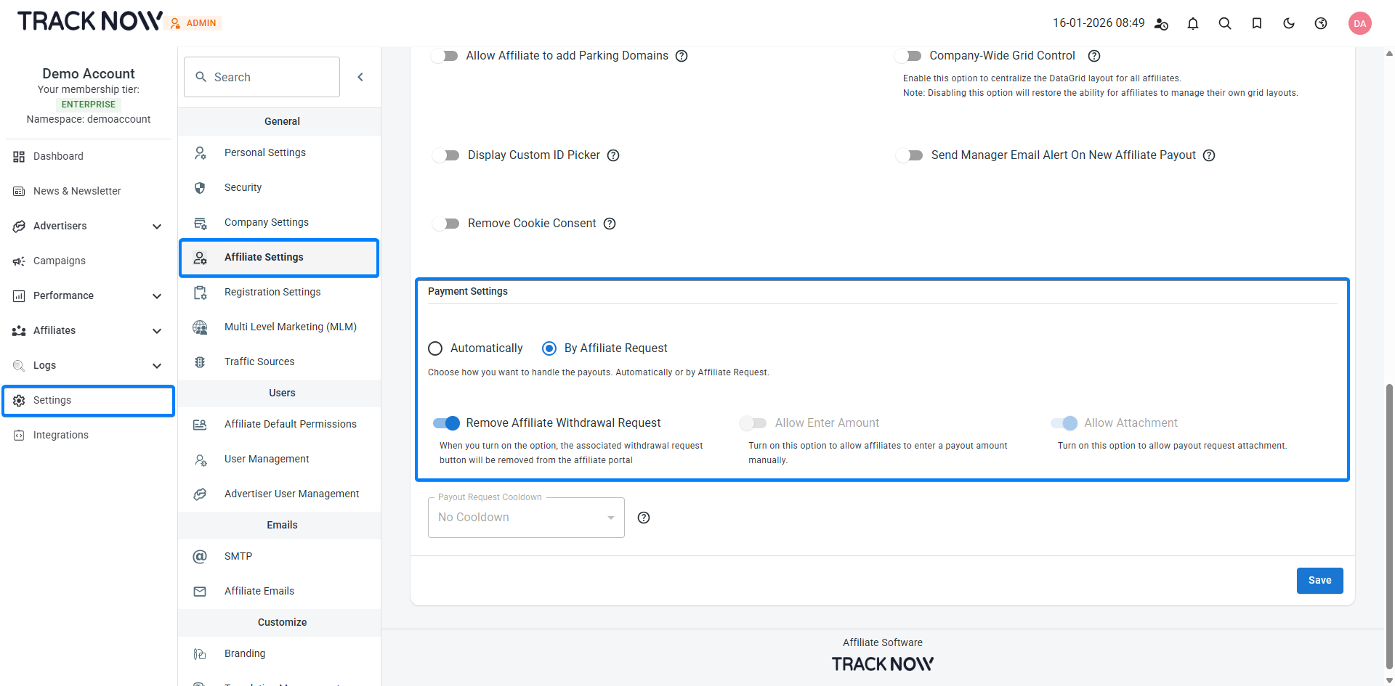1395x686 pixels.
Task: Click help icon beside Remove Cookie Consent
Action: click(x=610, y=224)
